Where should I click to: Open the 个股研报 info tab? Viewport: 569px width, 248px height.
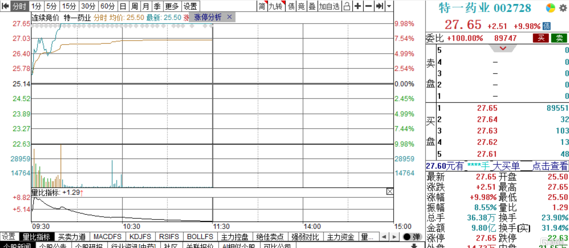click(89, 246)
